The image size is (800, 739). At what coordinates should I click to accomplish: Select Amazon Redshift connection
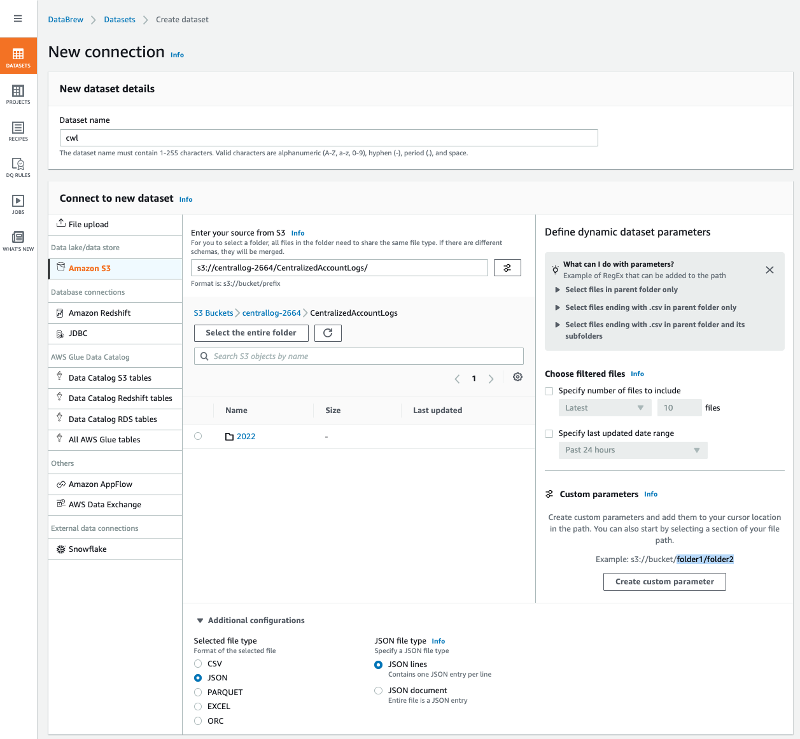[x=99, y=313]
